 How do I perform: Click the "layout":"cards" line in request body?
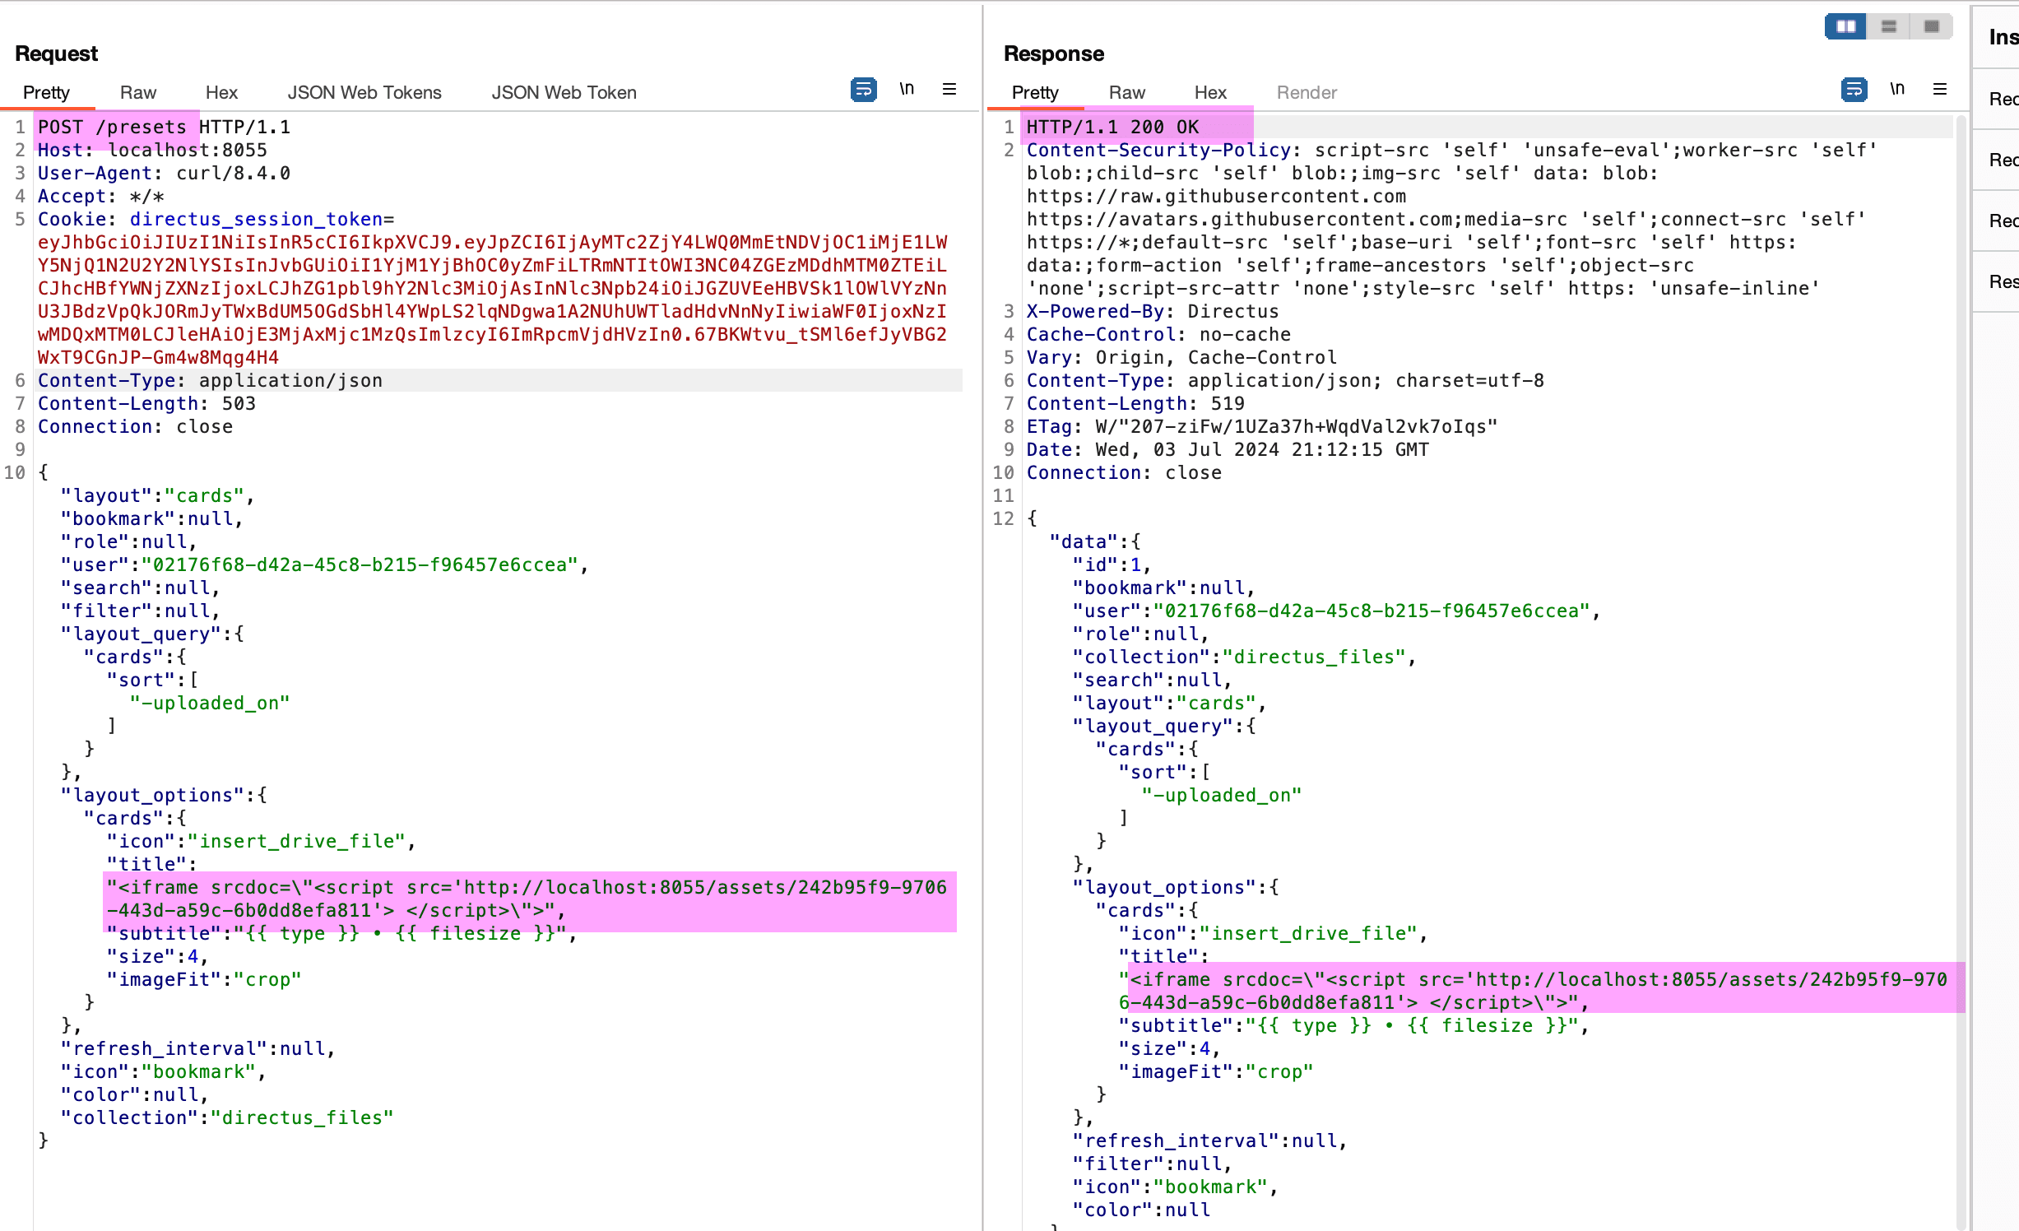click(158, 495)
